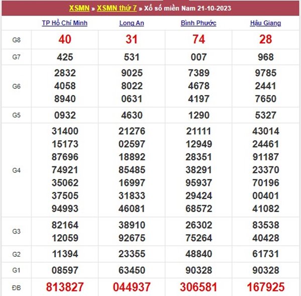Image resolution: width=301 pixels, height=296 pixels.
Task: Click G8 result 40 for Hồ Chí Minh
Action: (x=65, y=39)
